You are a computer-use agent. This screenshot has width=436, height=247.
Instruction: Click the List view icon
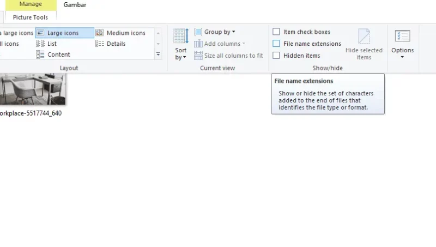tap(40, 44)
